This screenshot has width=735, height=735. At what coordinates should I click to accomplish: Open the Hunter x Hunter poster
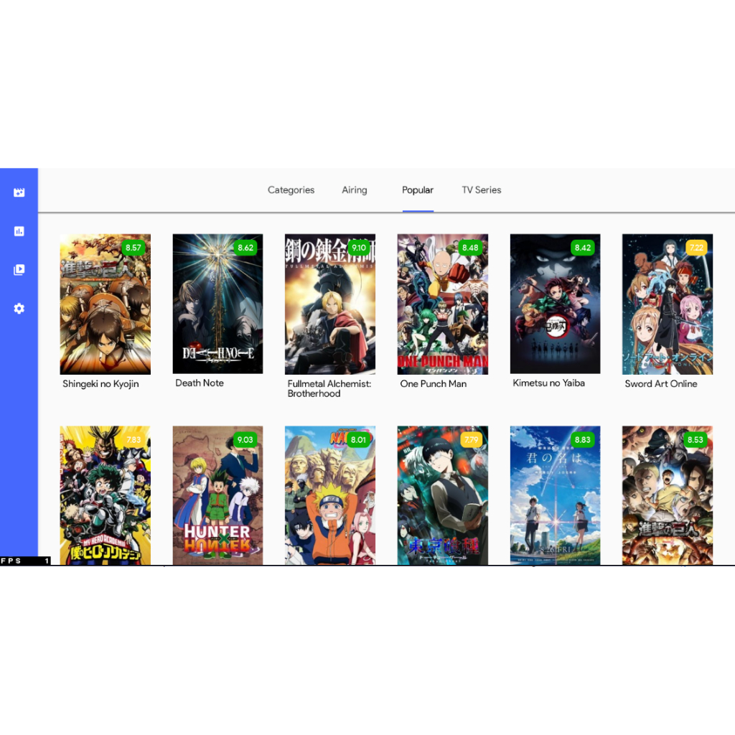pos(218,495)
